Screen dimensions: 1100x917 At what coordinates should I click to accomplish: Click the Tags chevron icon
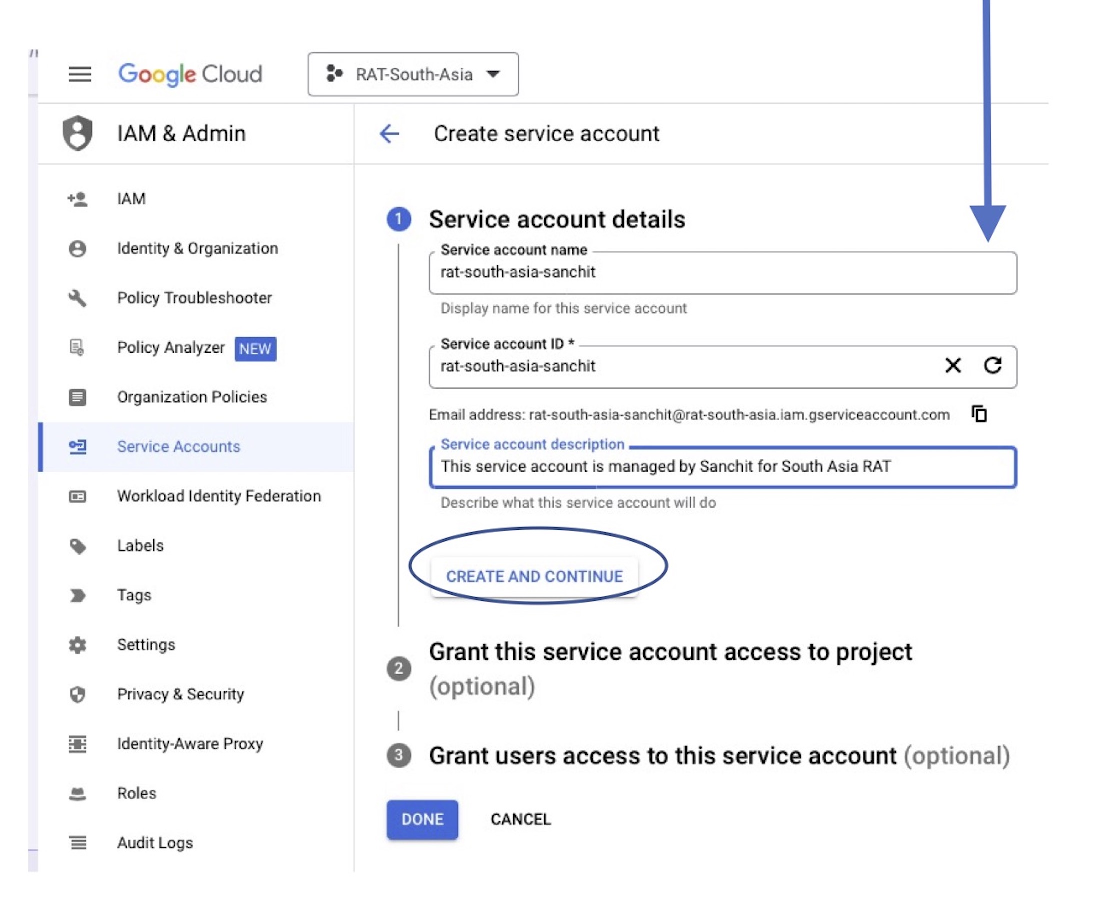tap(77, 596)
